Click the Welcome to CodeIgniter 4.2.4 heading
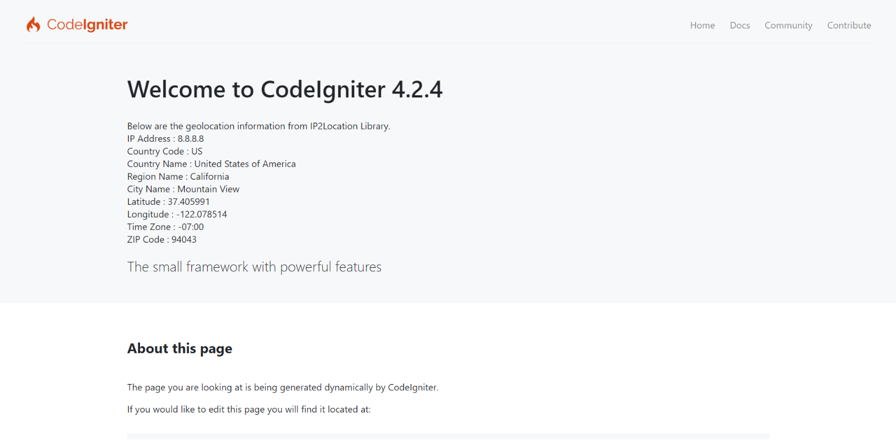Screen dimensions: 896x440 click(x=285, y=89)
